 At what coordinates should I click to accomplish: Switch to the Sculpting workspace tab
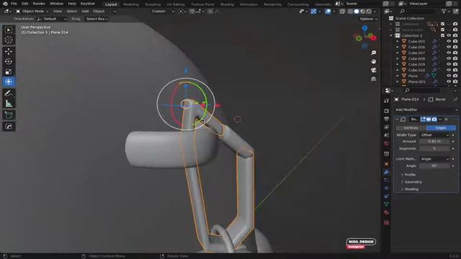tap(153, 4)
